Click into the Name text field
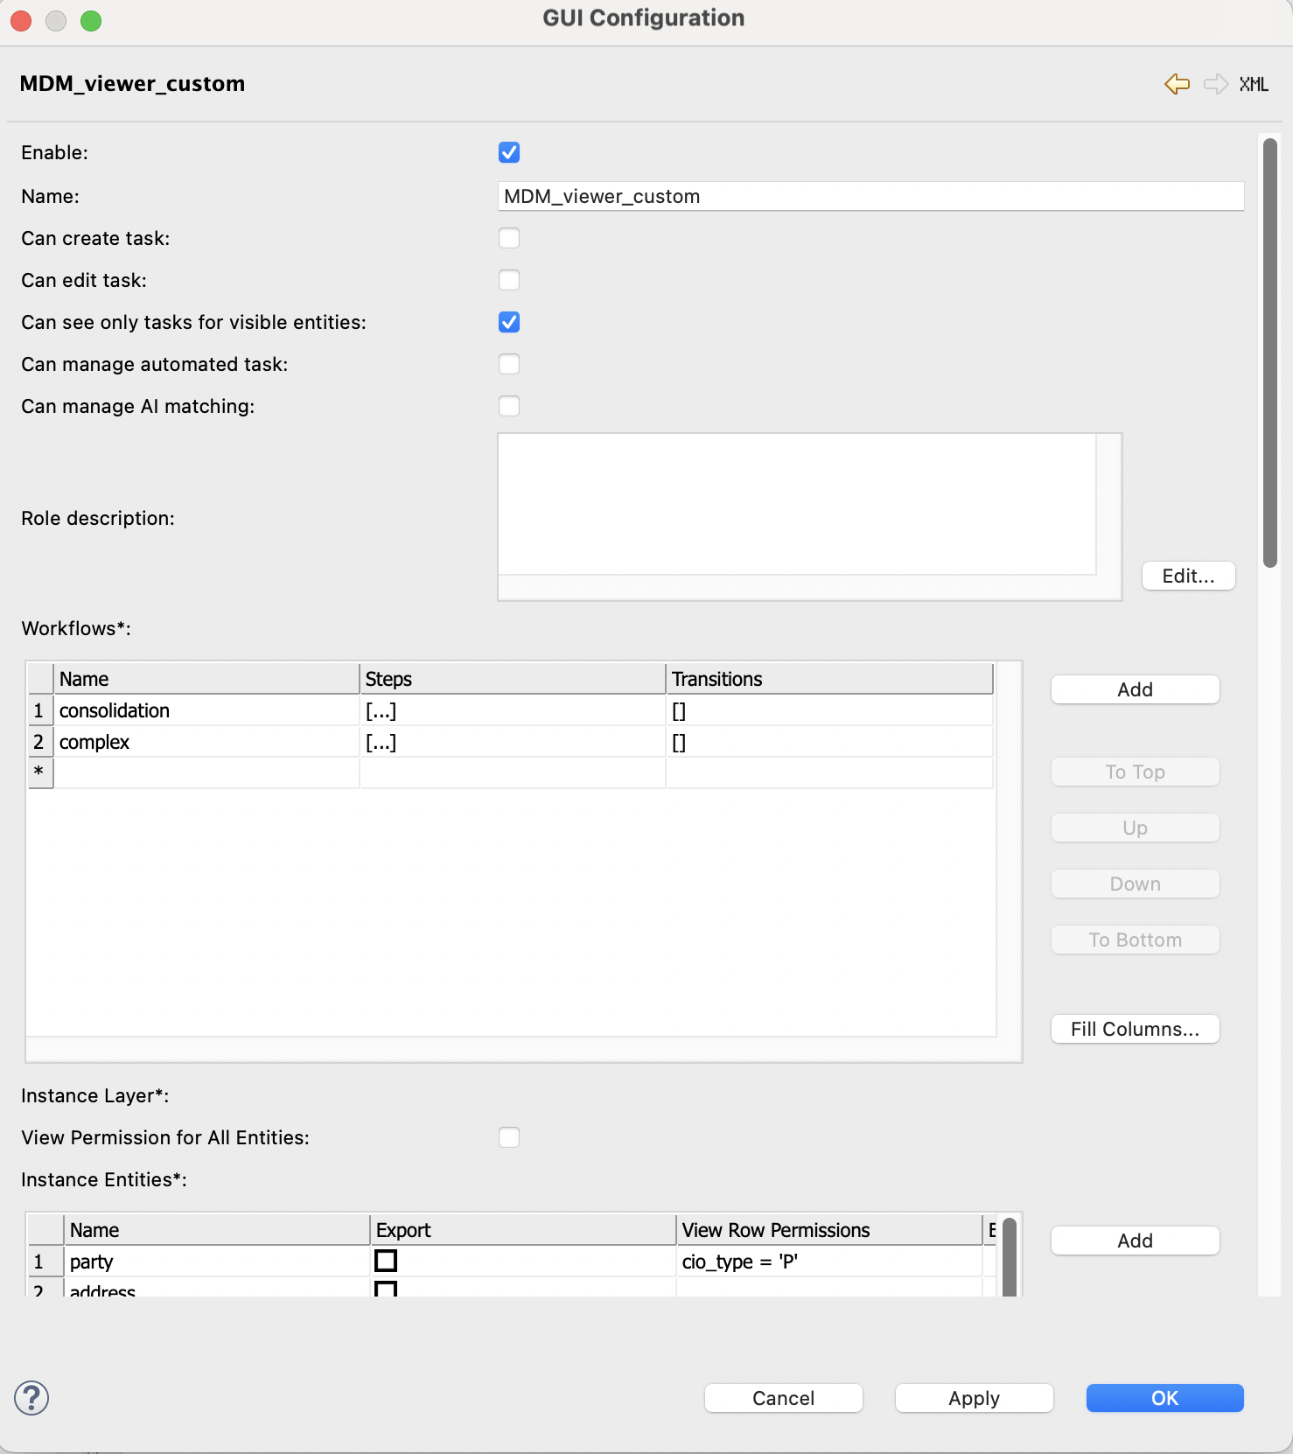Viewport: 1293px width, 1454px height. (870, 196)
